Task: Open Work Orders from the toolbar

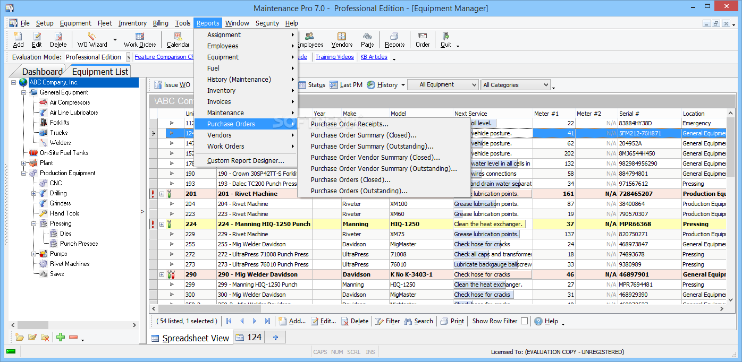Action: pos(140,40)
